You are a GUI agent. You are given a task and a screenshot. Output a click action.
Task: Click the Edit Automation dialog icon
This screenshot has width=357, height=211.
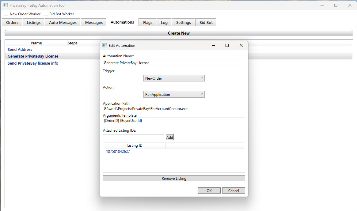[104, 45]
